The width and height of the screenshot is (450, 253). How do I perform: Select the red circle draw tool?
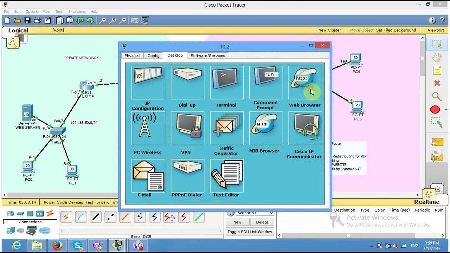coord(435,110)
